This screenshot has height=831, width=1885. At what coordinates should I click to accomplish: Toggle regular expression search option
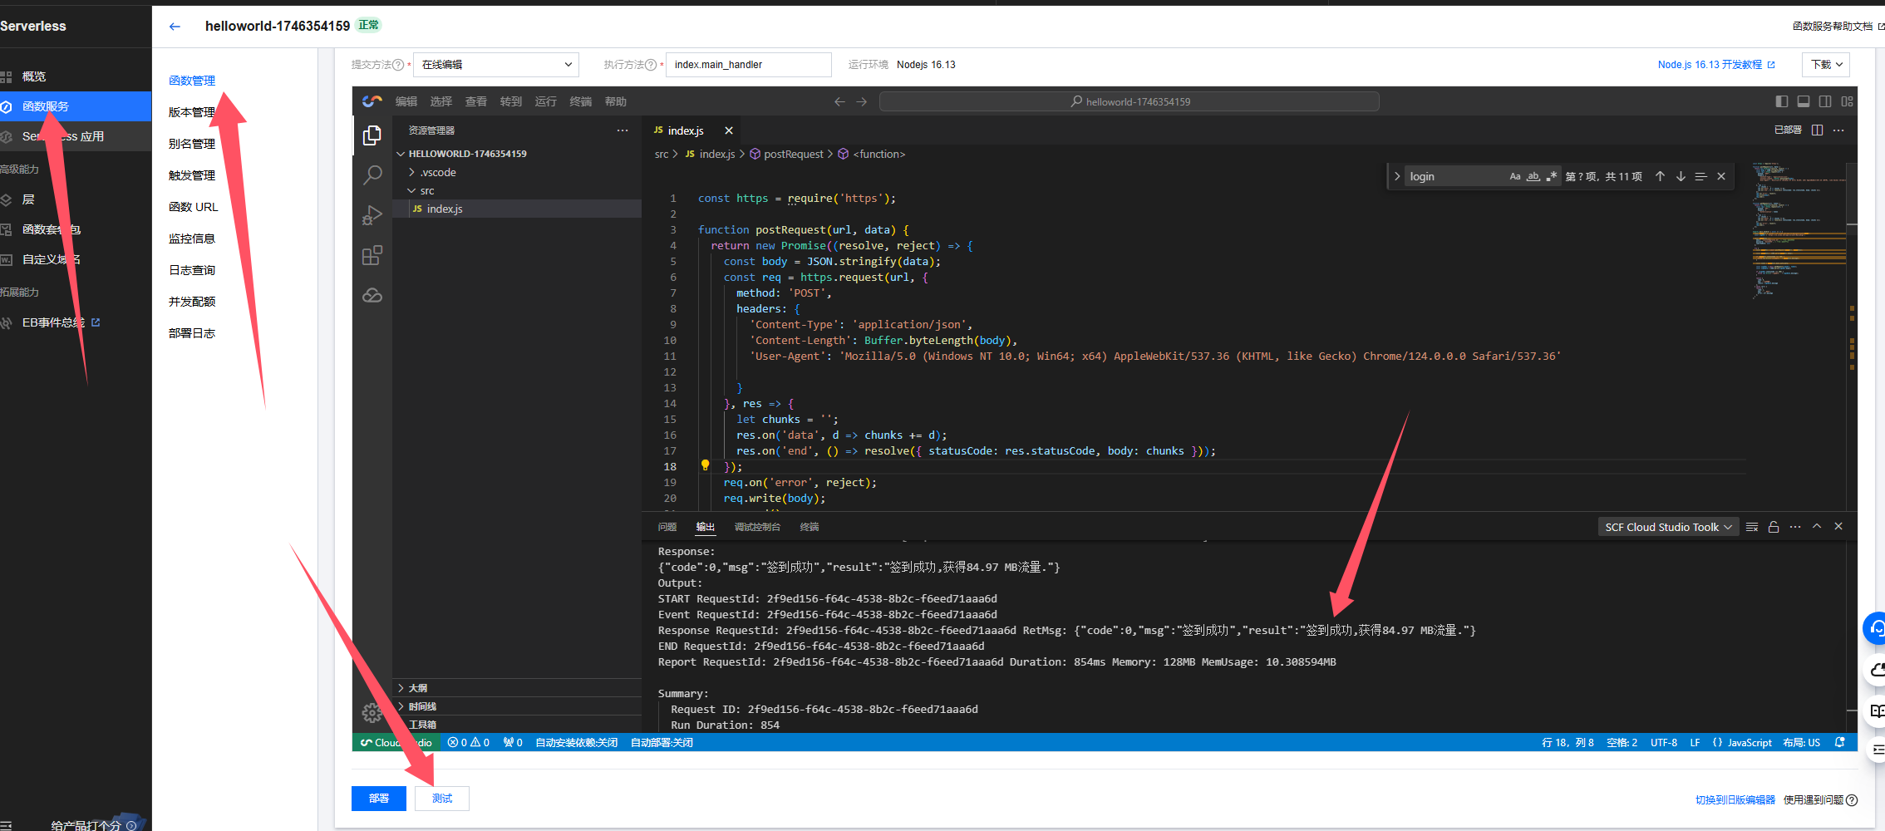point(1551,176)
